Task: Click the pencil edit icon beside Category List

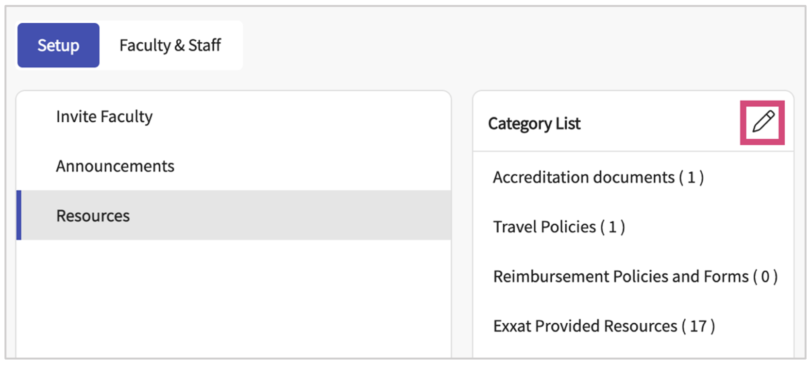Action: 762,122
